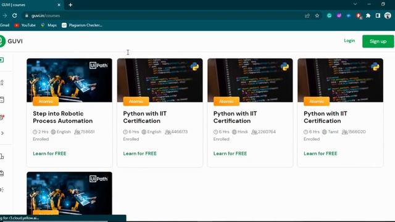Screen dimensions: 395x222
Task: Open the Gmail bookmark
Action: [5, 25]
